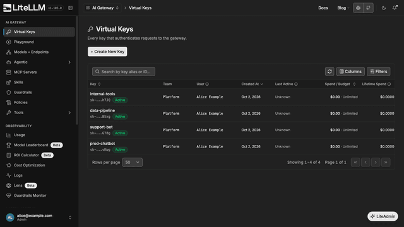The width and height of the screenshot is (404, 227).
Task: Go to first page arrow
Action: (x=355, y=163)
